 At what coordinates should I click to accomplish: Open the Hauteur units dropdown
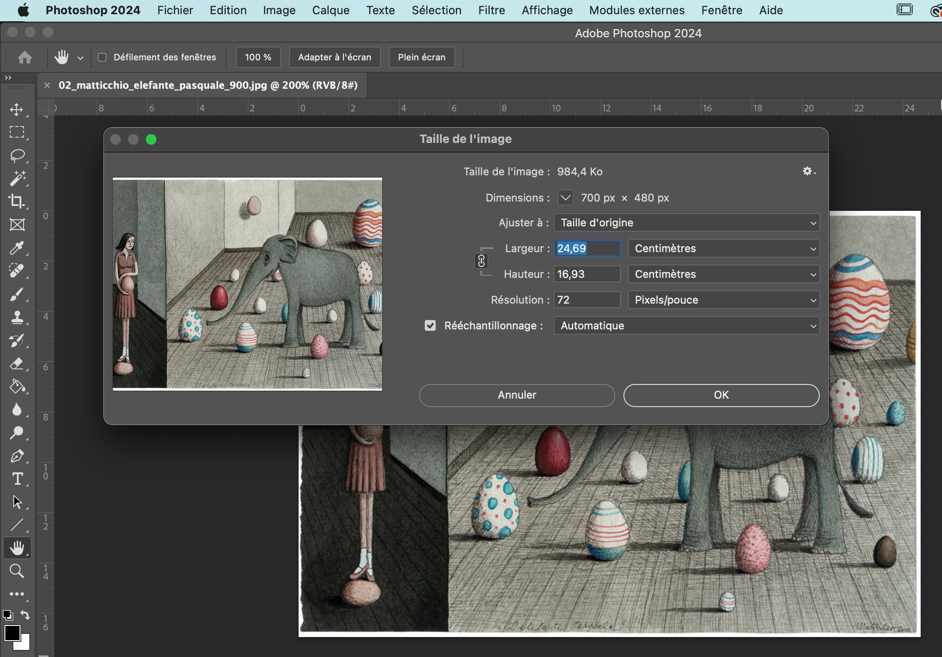(724, 274)
